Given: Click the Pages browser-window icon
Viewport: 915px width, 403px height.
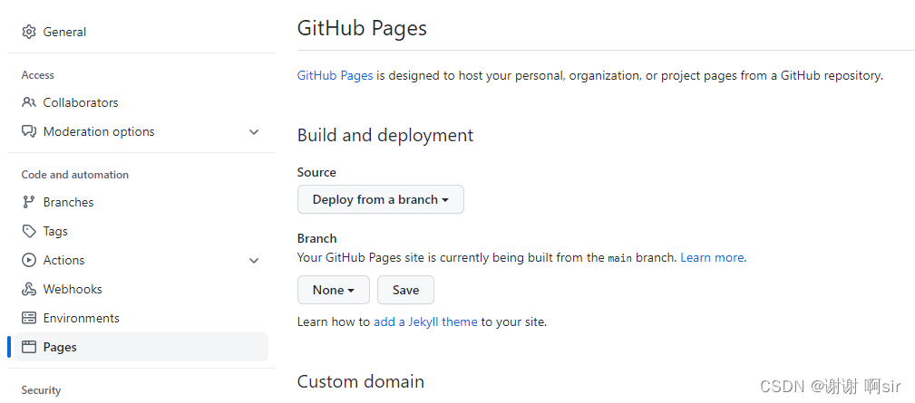Looking at the screenshot, I should (x=29, y=347).
